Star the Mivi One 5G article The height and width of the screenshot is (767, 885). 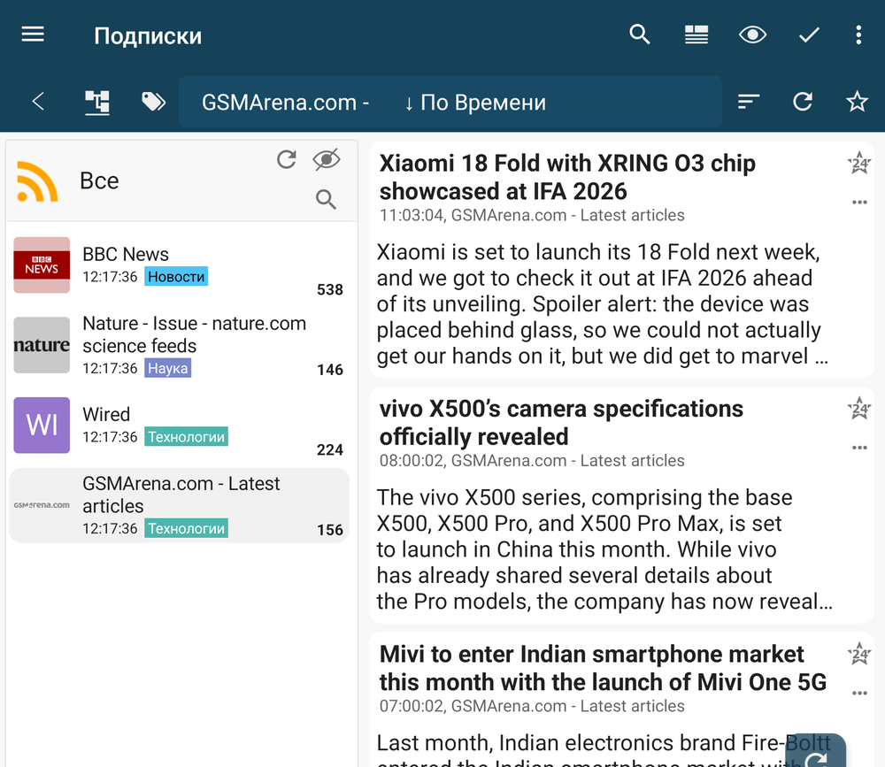(x=859, y=654)
